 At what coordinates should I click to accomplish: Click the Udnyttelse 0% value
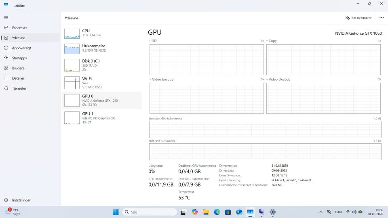point(152,172)
